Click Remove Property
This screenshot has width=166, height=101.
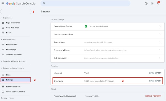point(153,96)
